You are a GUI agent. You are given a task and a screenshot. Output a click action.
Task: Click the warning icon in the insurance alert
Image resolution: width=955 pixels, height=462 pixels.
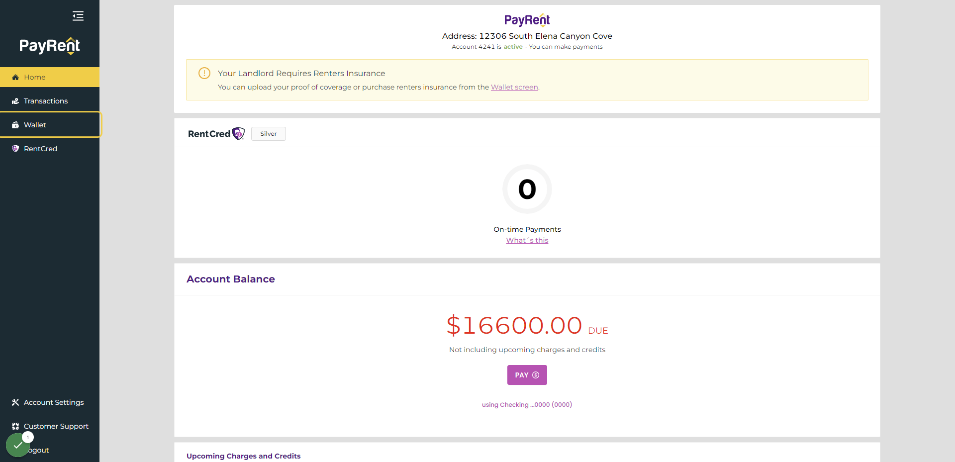click(x=204, y=73)
